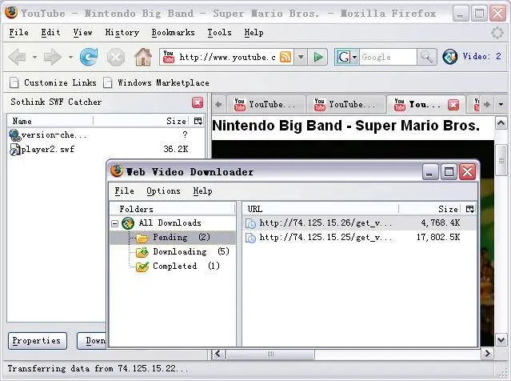This screenshot has width=511, height=381.
Task: Open Forward button history dropdown arrow
Action: (70, 57)
